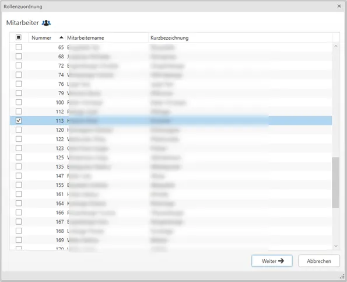Uncheck the checkbox for employee 113
347x282 pixels.
point(19,120)
